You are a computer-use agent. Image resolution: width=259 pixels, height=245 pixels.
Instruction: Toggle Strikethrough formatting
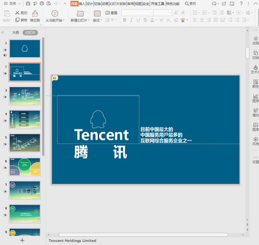(145, 20)
